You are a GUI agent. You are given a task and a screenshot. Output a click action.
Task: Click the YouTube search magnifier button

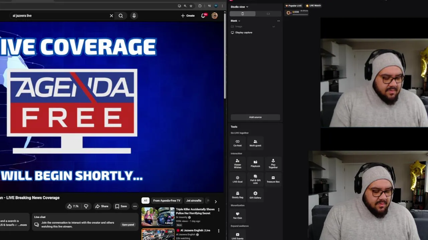(121, 16)
